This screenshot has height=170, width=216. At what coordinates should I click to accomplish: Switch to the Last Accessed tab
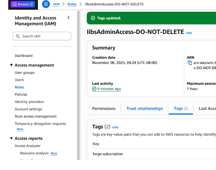(207, 109)
